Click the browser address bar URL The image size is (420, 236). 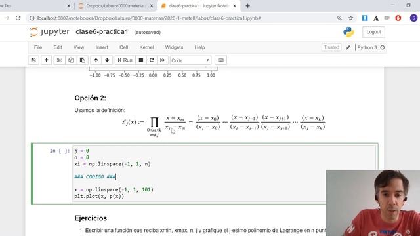pos(149,18)
